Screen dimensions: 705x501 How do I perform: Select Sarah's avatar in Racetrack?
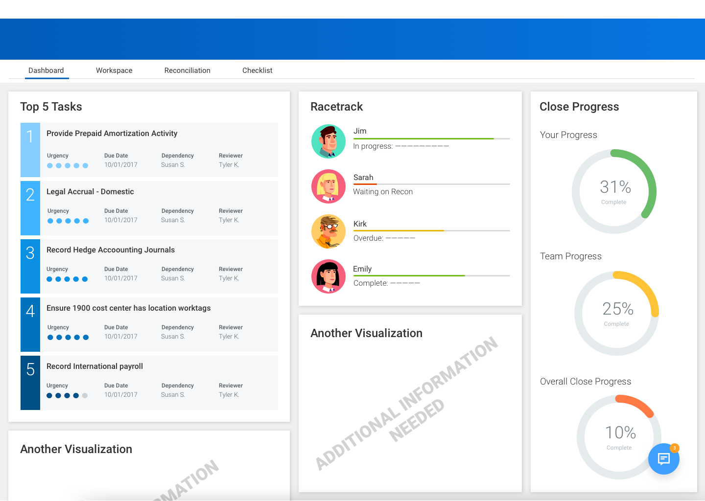[329, 186]
